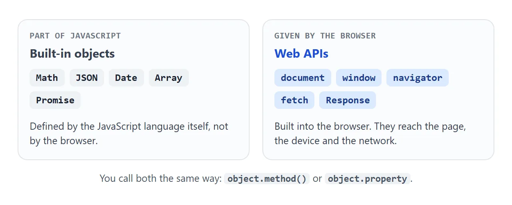Click the object.property code snippet
The width and height of the screenshot is (512, 205).
(x=367, y=179)
